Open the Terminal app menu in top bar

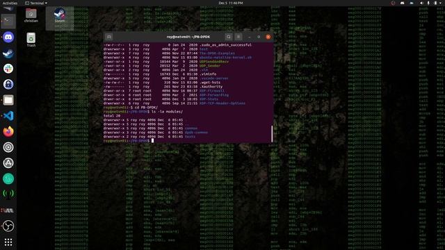36,3
